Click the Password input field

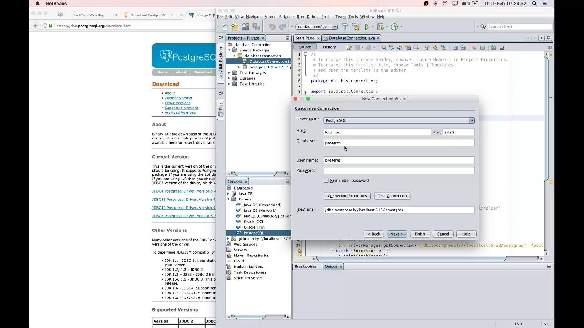coord(399,170)
